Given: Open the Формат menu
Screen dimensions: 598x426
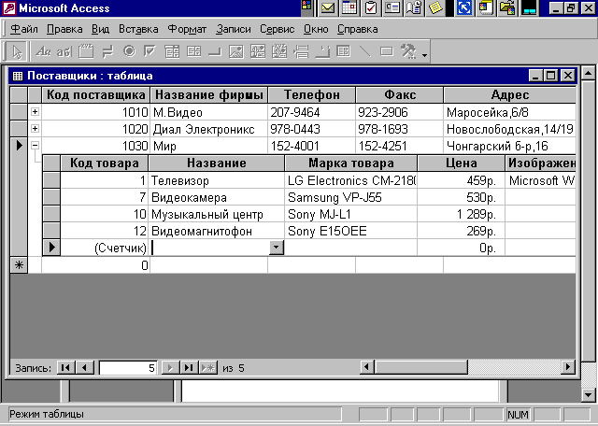Looking at the screenshot, I should [187, 29].
